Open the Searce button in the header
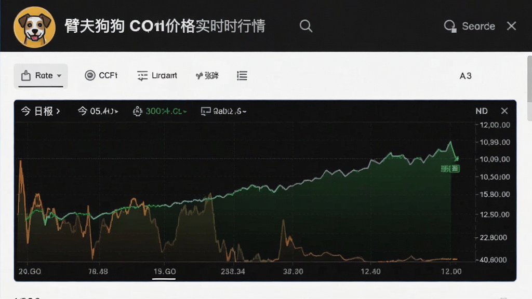This screenshot has height=299, width=532. (x=470, y=26)
